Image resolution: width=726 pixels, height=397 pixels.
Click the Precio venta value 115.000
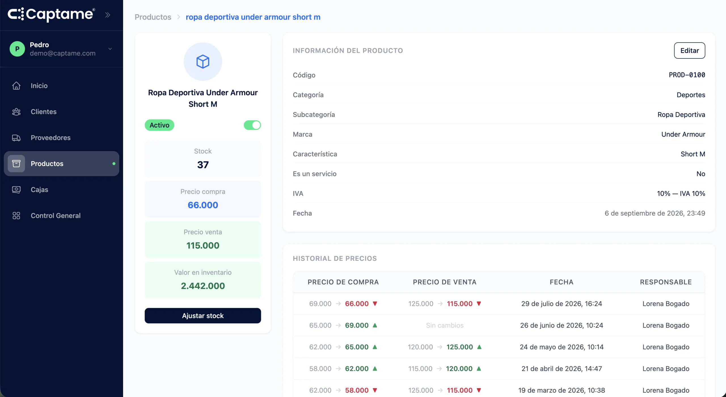point(203,245)
